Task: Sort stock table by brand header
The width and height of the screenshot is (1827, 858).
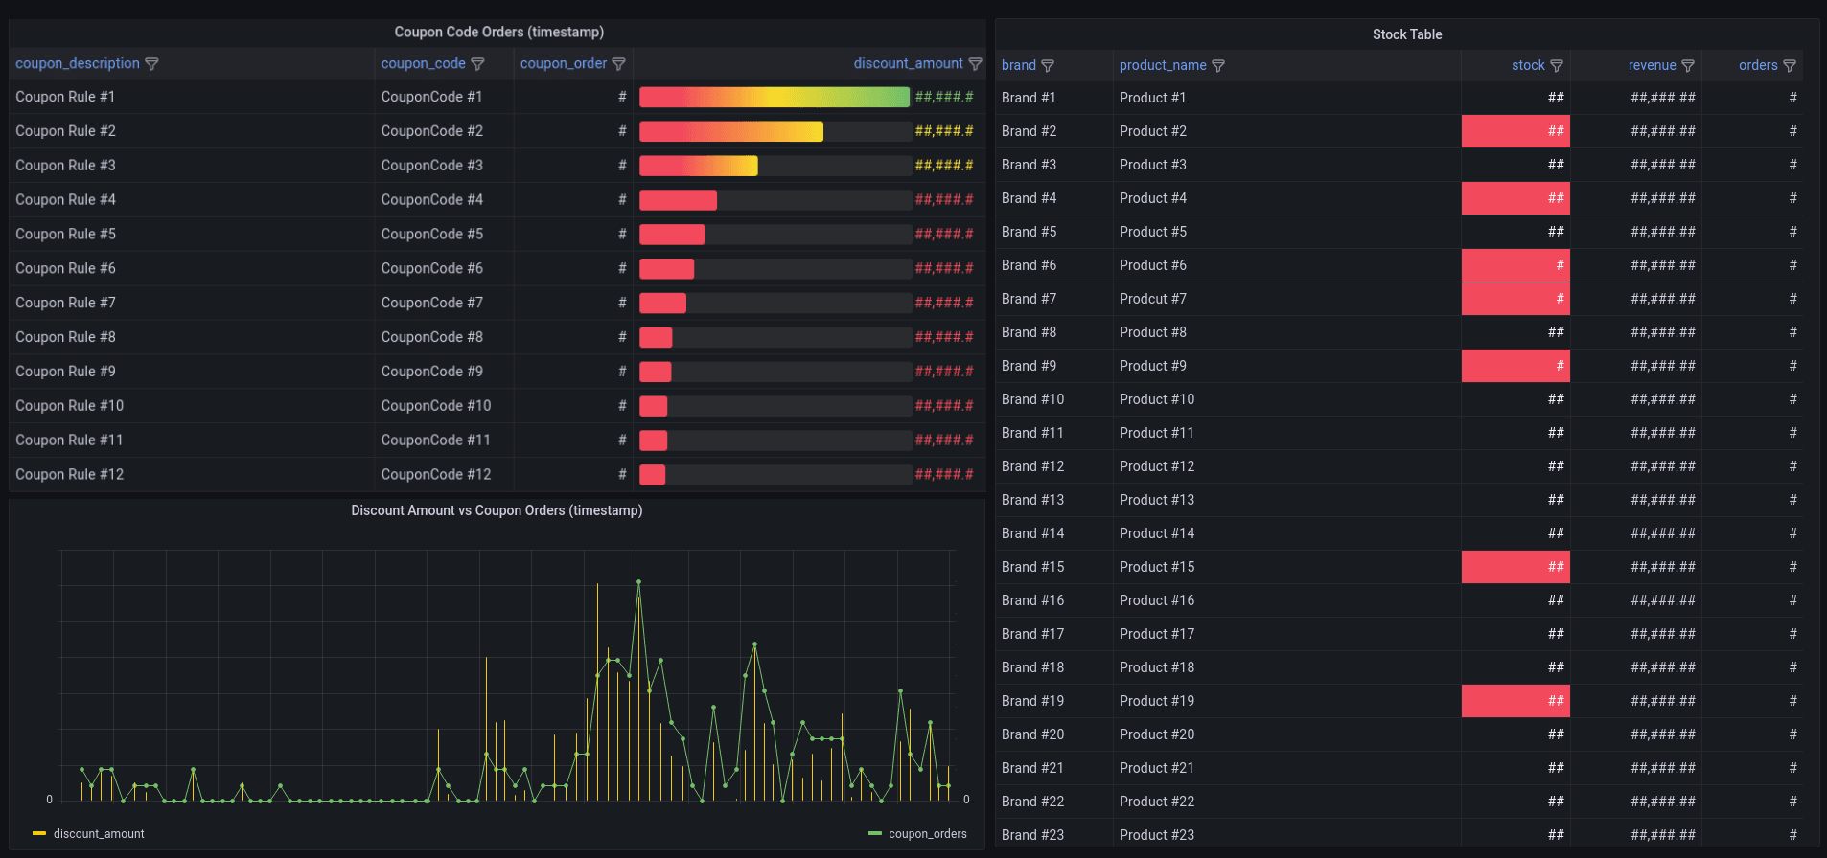Action: pos(1018,66)
